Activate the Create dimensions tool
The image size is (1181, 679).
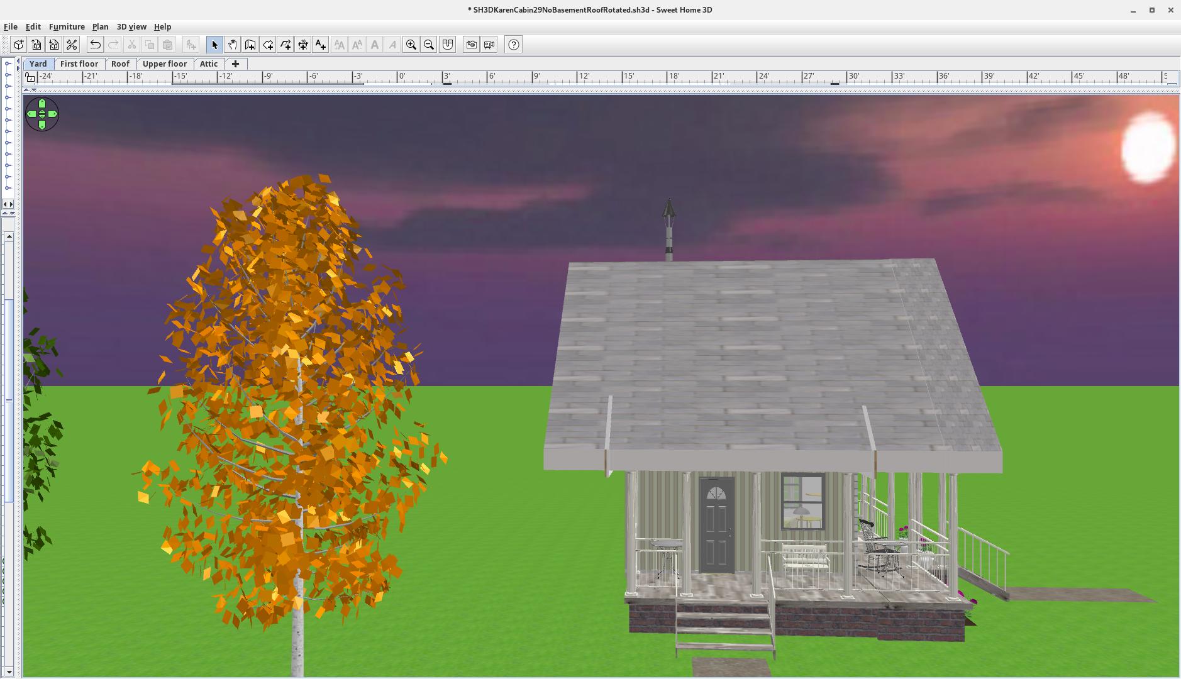303,45
